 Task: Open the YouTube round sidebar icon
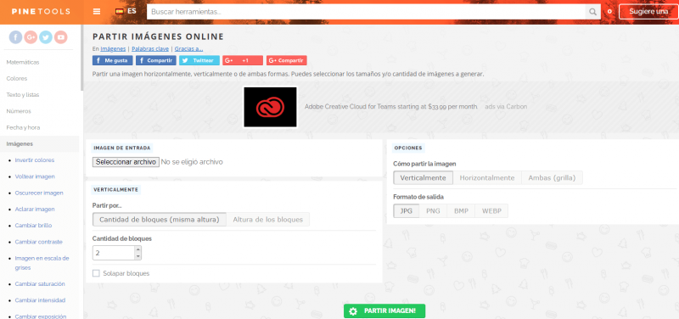tap(61, 37)
